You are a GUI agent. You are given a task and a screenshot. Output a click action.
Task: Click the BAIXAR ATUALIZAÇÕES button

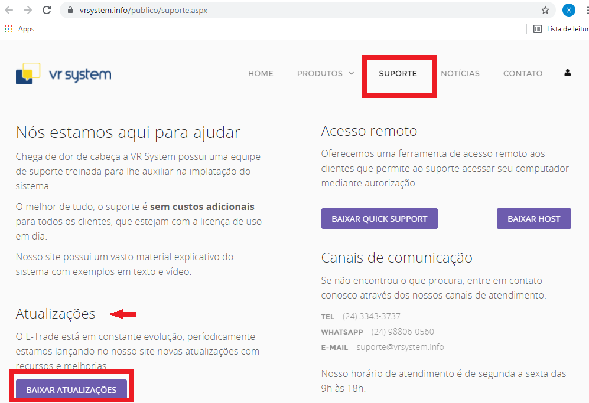click(71, 389)
